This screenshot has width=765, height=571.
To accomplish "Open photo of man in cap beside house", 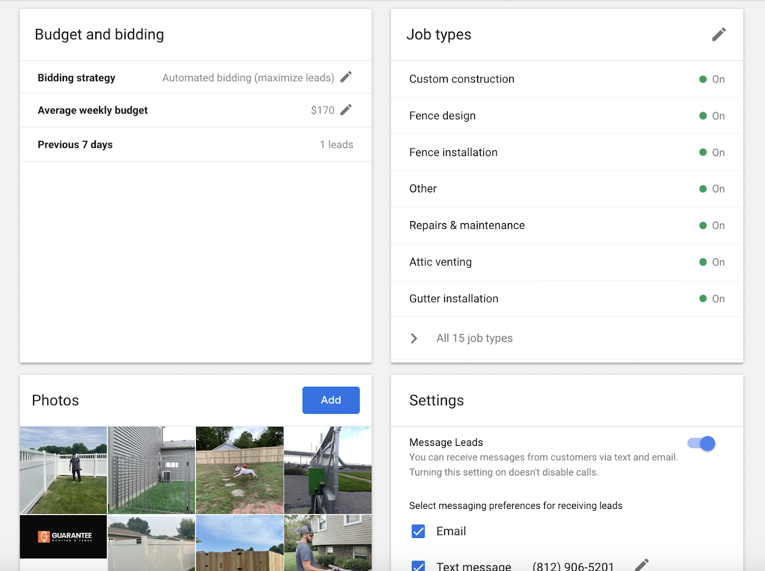I will point(328,543).
